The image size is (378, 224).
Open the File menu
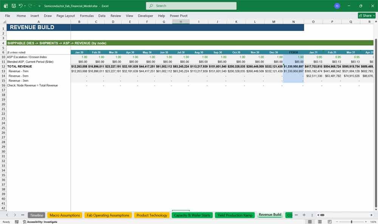coord(8,15)
